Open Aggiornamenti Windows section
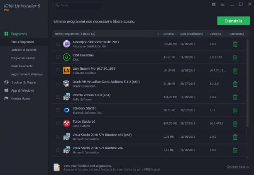 tap(27, 74)
